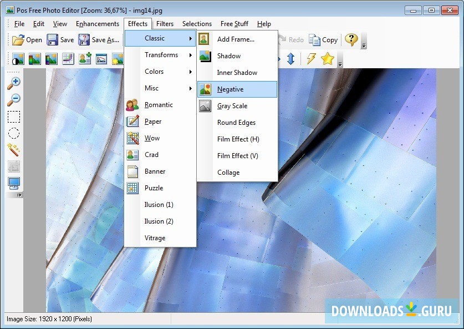
Task: Choose the Collage effect
Action: click(237, 173)
